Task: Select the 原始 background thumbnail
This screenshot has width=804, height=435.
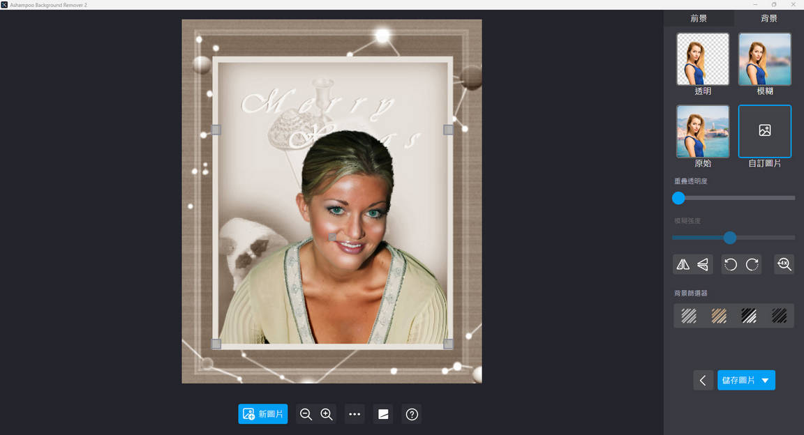Action: click(703, 131)
